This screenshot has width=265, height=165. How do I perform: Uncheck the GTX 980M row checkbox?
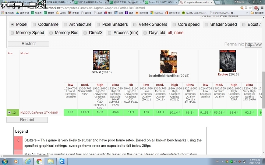pyautogui.click(x=9, y=113)
